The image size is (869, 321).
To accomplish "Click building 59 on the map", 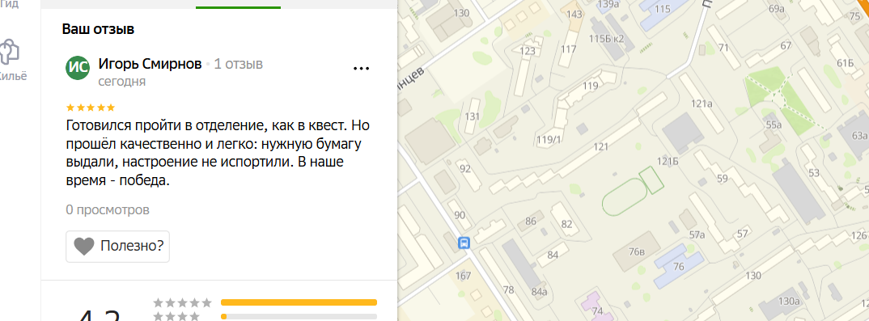I will (x=722, y=178).
